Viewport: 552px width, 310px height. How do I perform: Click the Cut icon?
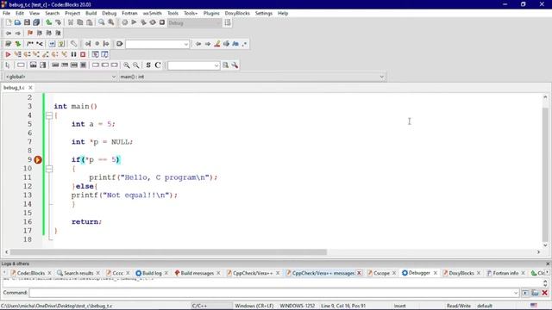pyautogui.click(x=71, y=22)
